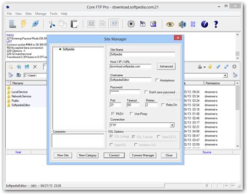Click the scheduler template icon next to gear
The width and height of the screenshot is (248, 195).
tap(143, 24)
